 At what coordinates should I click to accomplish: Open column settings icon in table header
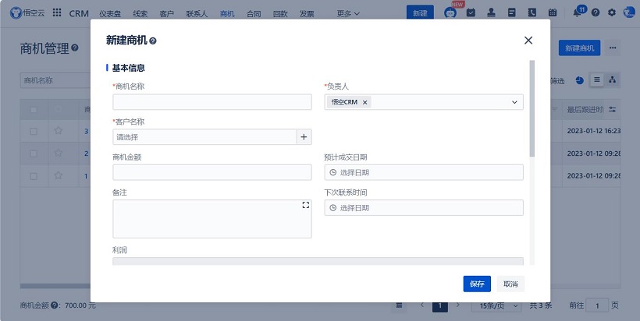click(612, 110)
